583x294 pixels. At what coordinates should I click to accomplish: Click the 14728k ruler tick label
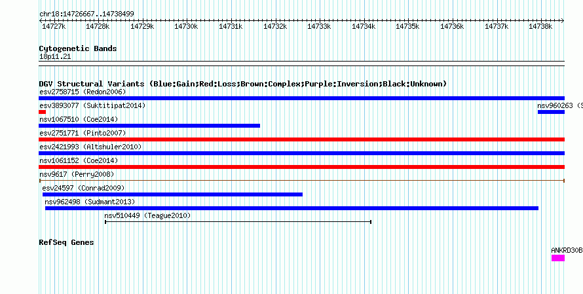pos(98,26)
